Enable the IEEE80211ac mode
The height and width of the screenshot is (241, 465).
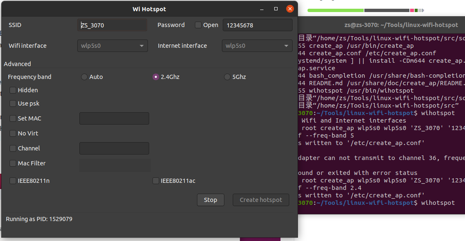155,181
